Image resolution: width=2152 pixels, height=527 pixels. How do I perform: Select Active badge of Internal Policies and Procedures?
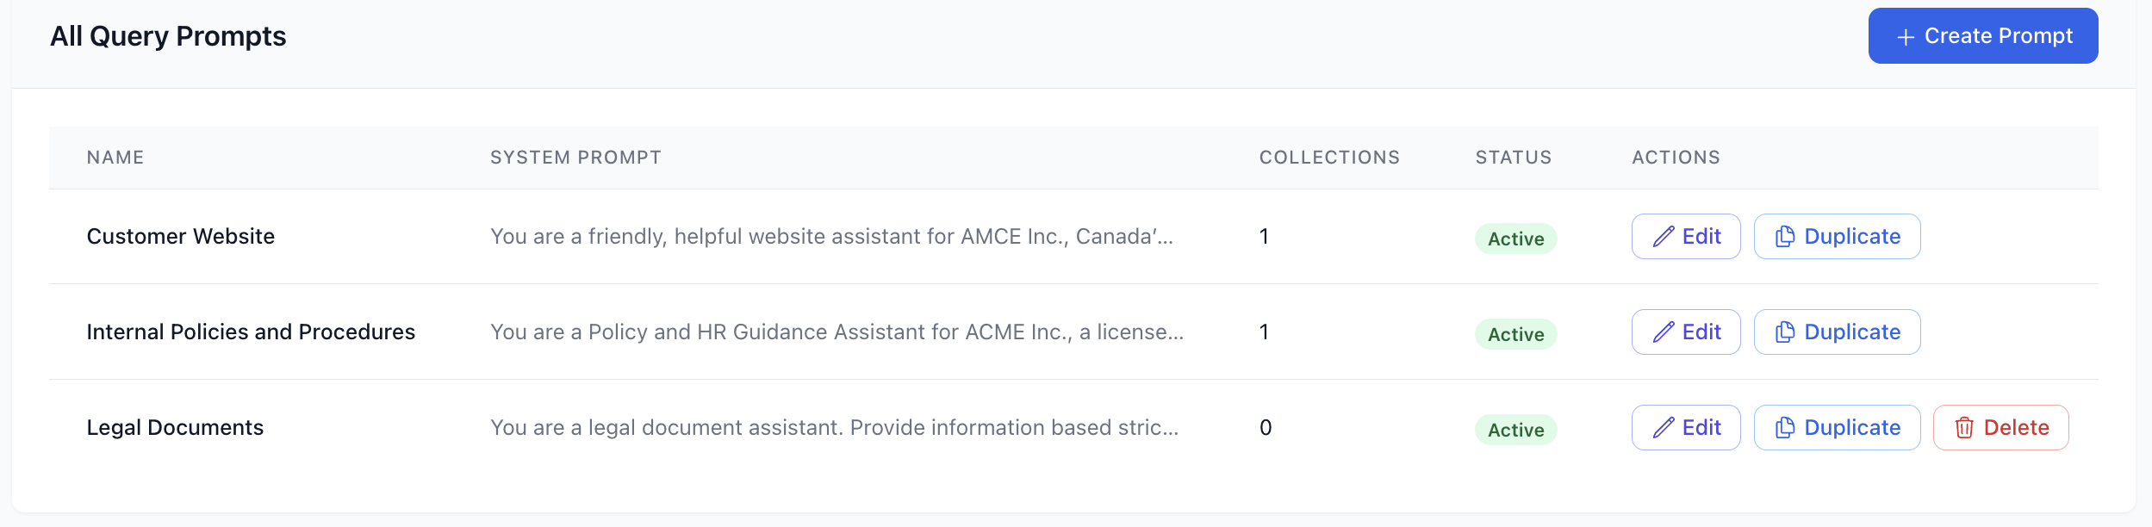click(1515, 334)
